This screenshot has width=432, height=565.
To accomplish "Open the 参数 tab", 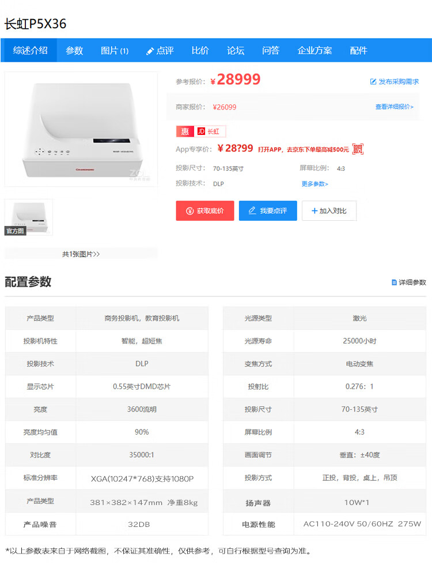I will click(x=74, y=51).
